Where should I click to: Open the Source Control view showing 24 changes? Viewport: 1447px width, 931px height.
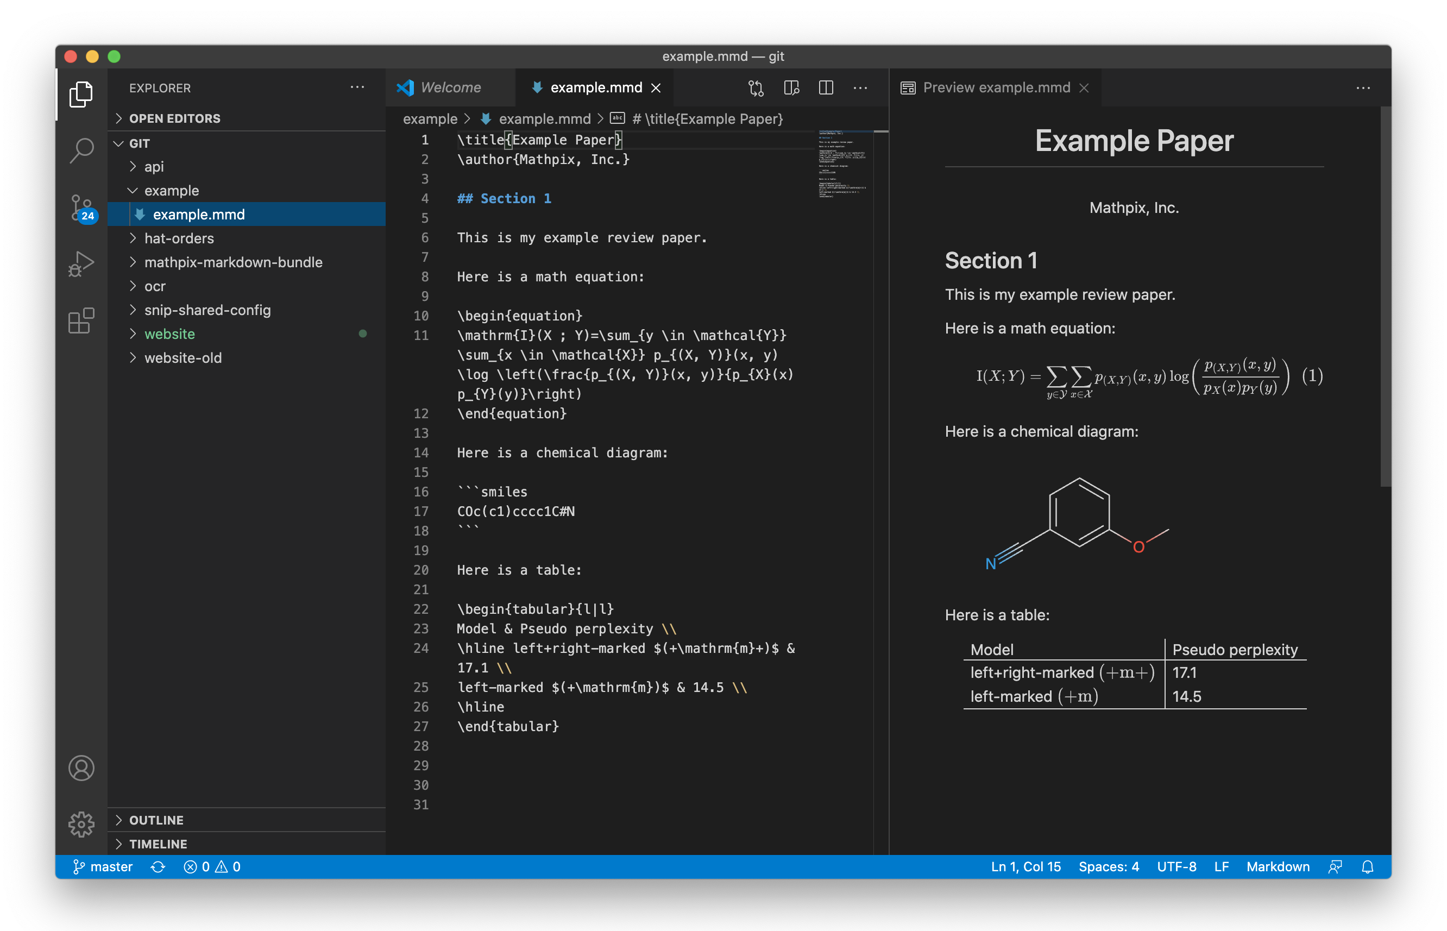pos(81,208)
